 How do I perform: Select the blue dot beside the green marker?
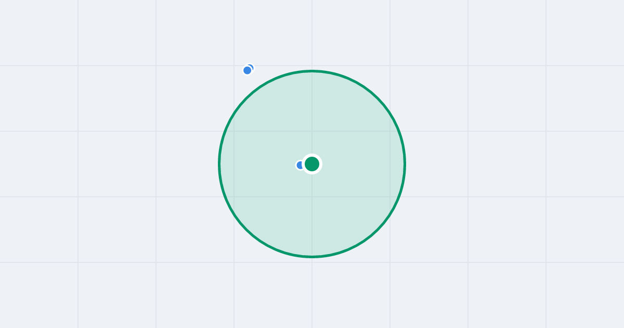point(300,165)
